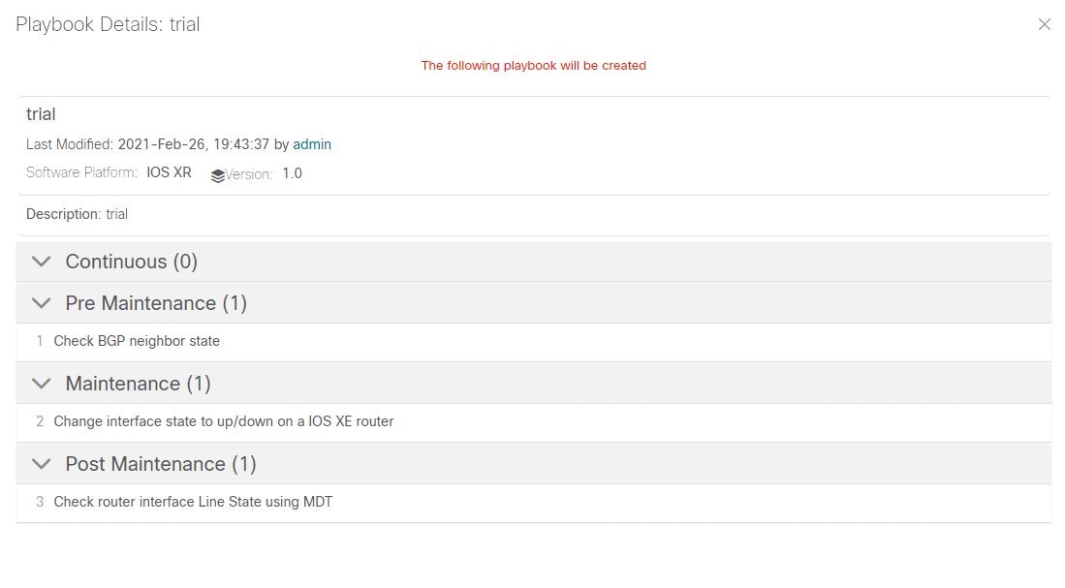Click the Last Modified timestamp
Viewport: 1065px width, 588px height.
pos(193,144)
